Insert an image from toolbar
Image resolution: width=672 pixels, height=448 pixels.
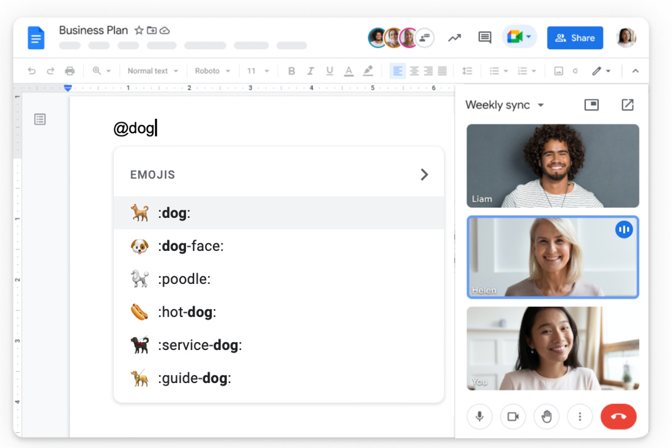pos(558,71)
